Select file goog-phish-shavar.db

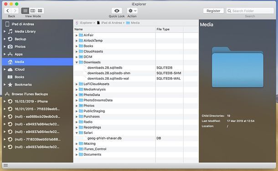[x=105, y=138]
